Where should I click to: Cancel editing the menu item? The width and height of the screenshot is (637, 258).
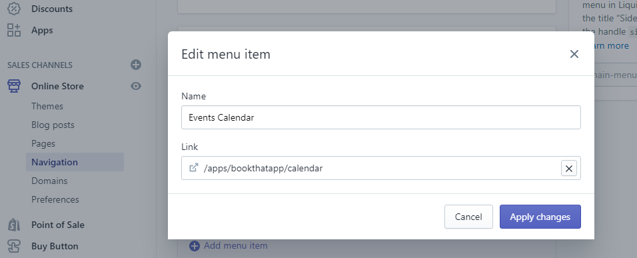pos(468,217)
